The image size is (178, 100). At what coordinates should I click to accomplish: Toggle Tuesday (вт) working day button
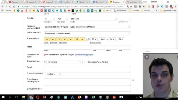(x=53, y=39)
